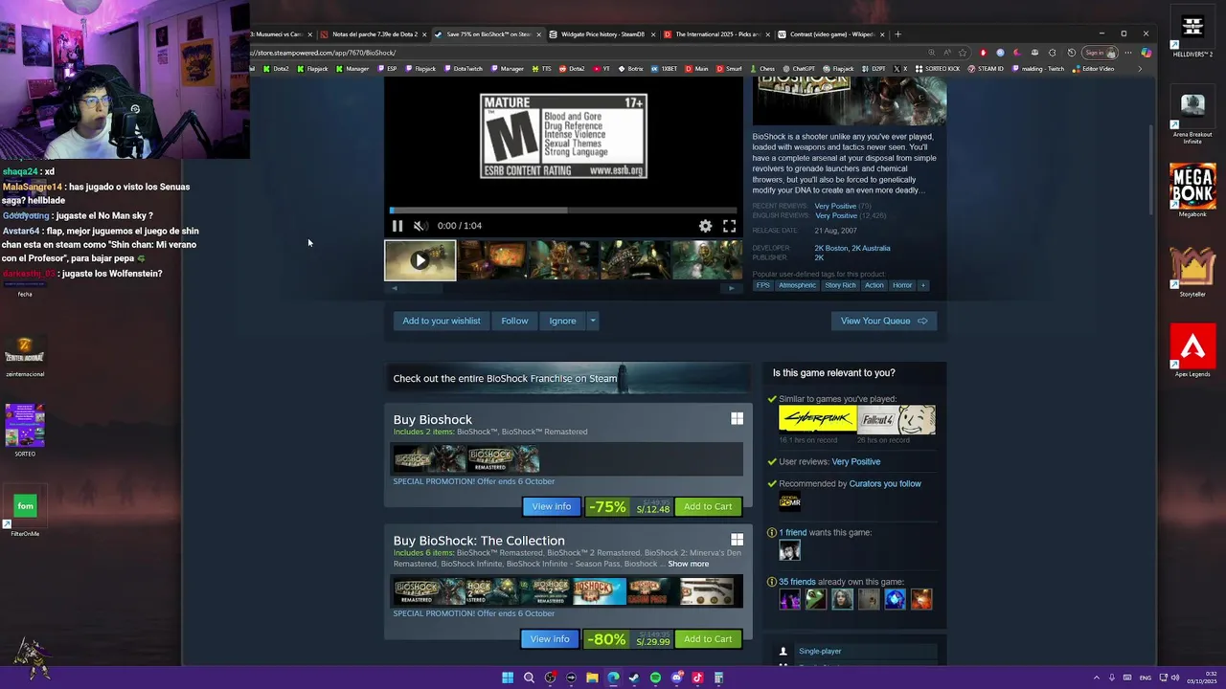The width and height of the screenshot is (1226, 689).
Task: Select the first video thumbnail with play icon
Action: (x=420, y=260)
